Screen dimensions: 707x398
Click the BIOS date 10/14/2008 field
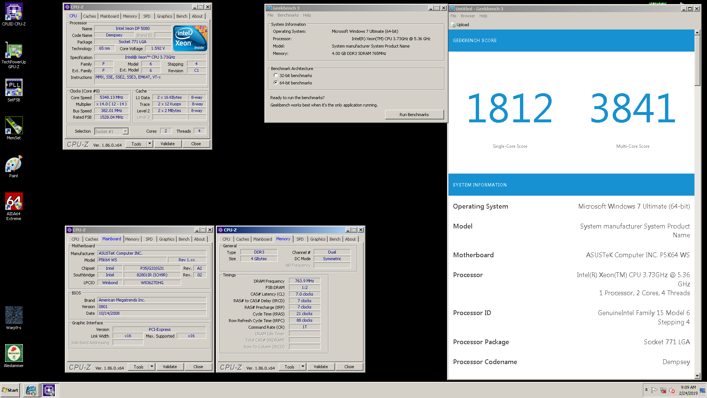point(152,313)
